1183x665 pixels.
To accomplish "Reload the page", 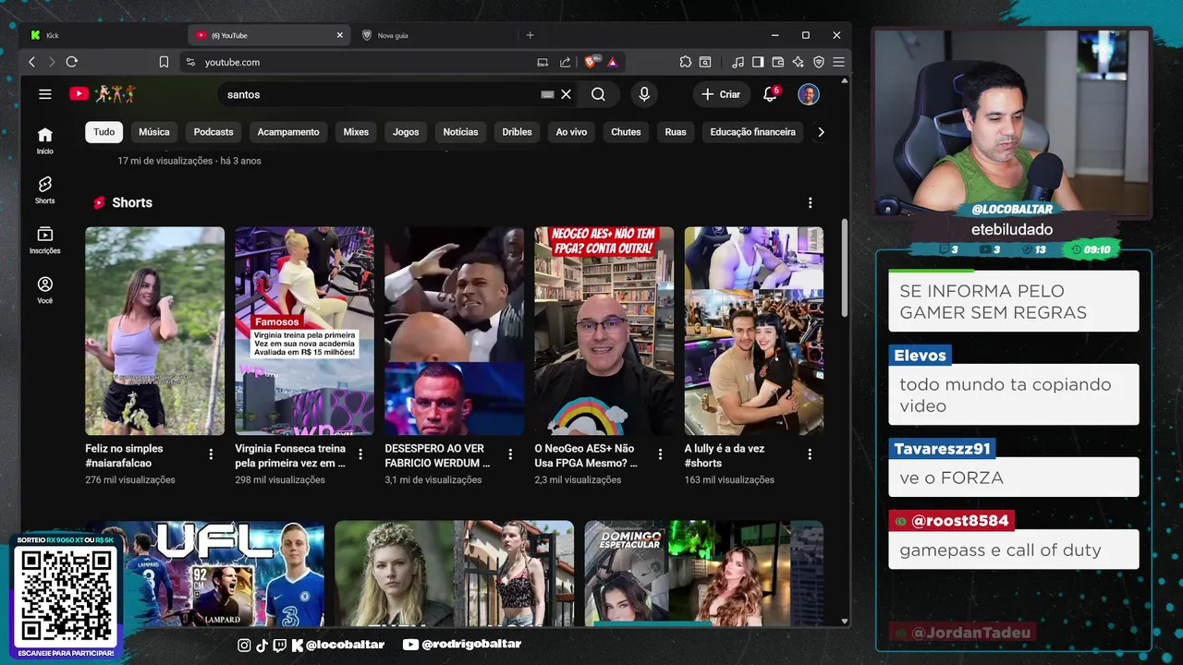I will pyautogui.click(x=72, y=62).
